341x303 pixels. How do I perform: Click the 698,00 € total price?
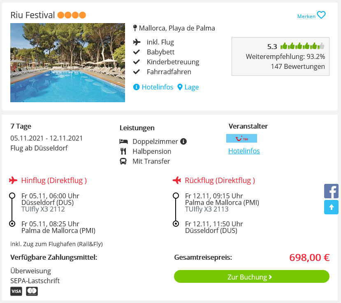309,258
